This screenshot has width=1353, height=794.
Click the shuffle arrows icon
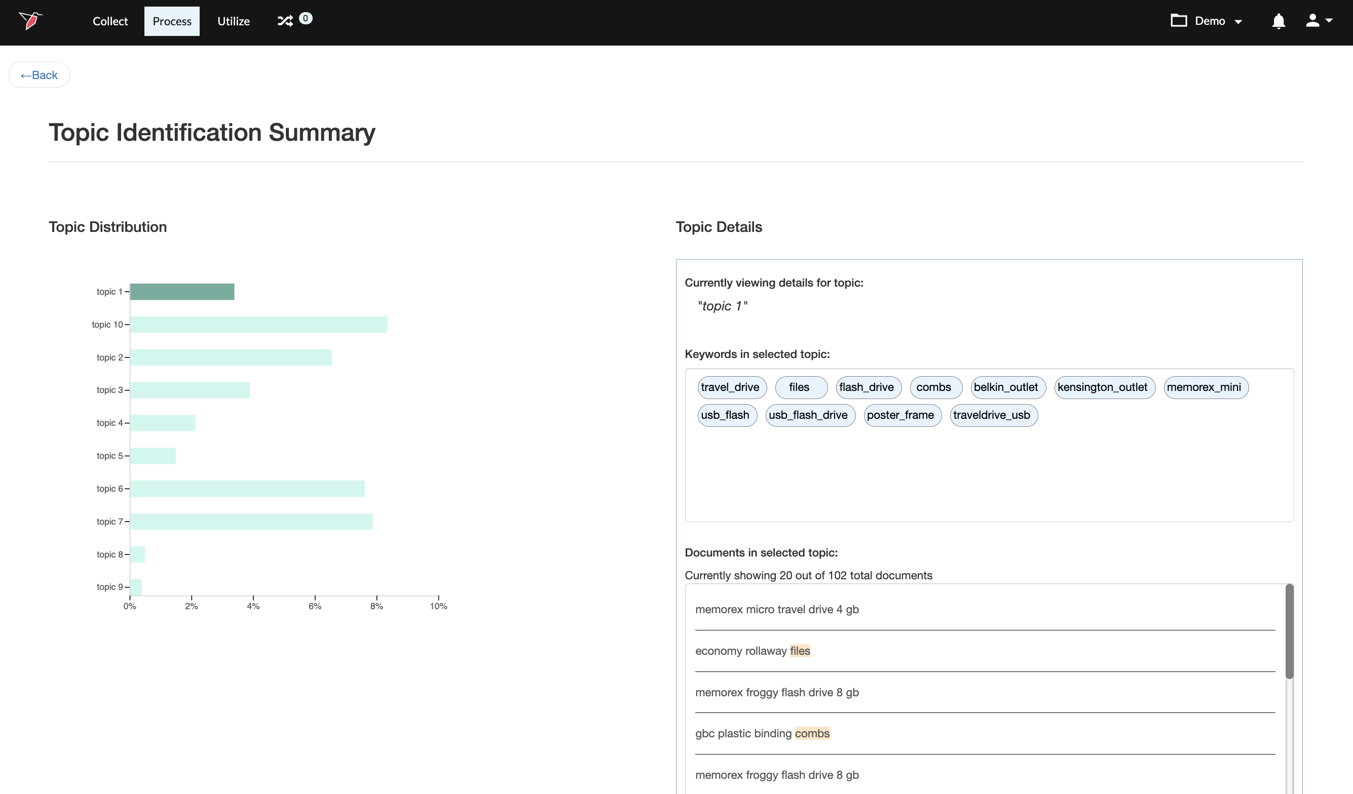coord(285,21)
